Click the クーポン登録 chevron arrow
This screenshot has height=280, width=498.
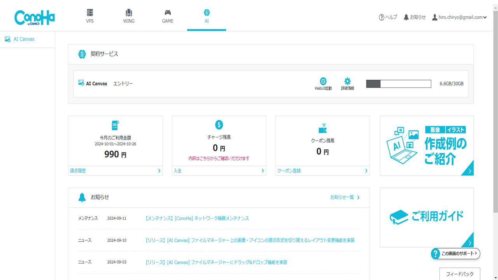pos(366,171)
